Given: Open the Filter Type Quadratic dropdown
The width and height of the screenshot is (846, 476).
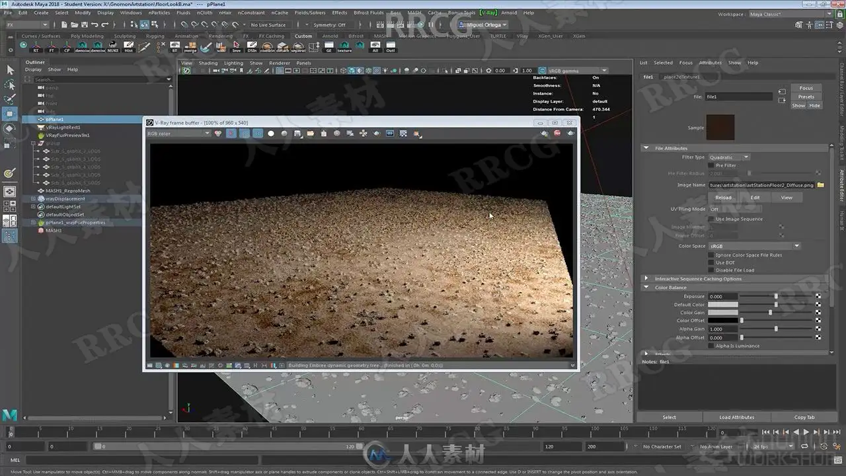Looking at the screenshot, I should pos(728,157).
